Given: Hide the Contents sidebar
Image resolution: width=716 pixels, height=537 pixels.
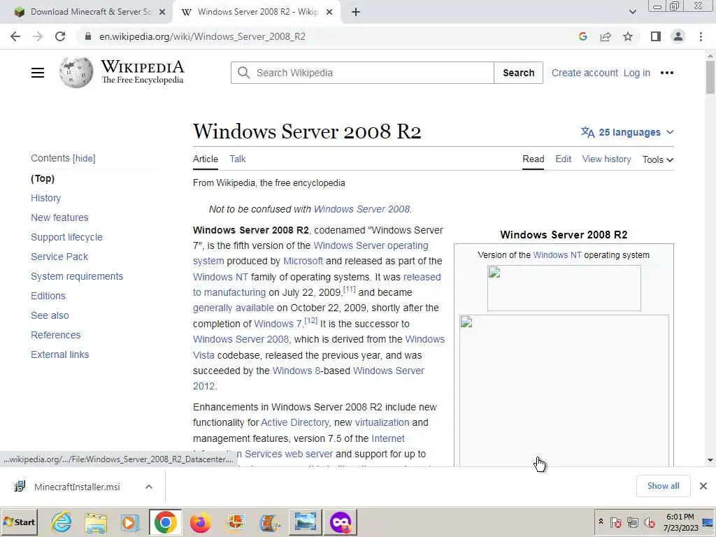Looking at the screenshot, I should (84, 159).
